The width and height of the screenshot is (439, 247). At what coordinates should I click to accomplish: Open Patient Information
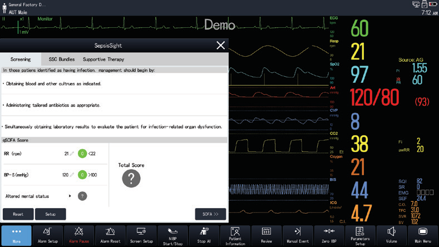(x=235, y=235)
